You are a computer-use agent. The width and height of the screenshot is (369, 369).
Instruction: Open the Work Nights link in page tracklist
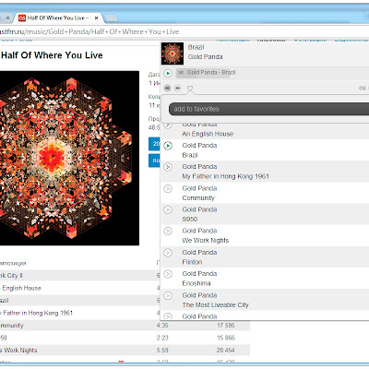(19, 351)
